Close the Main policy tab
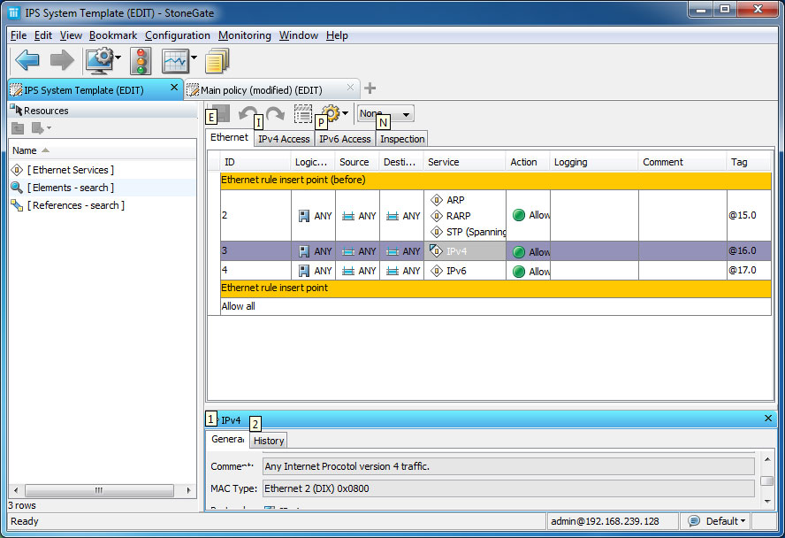 (350, 88)
